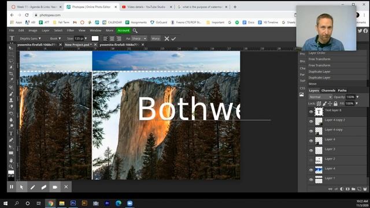370x208 pixels.
Task: Align text to the right
Action: pos(119,39)
